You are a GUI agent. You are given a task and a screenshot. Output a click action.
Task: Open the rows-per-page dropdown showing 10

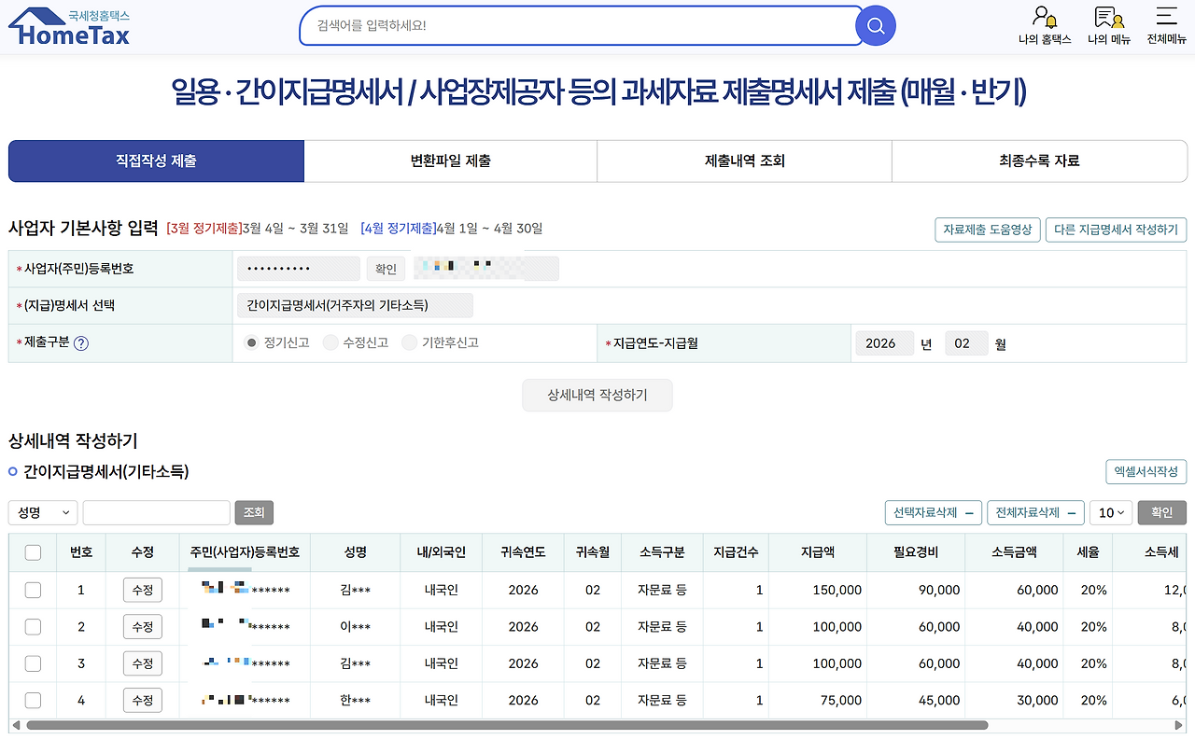1111,512
